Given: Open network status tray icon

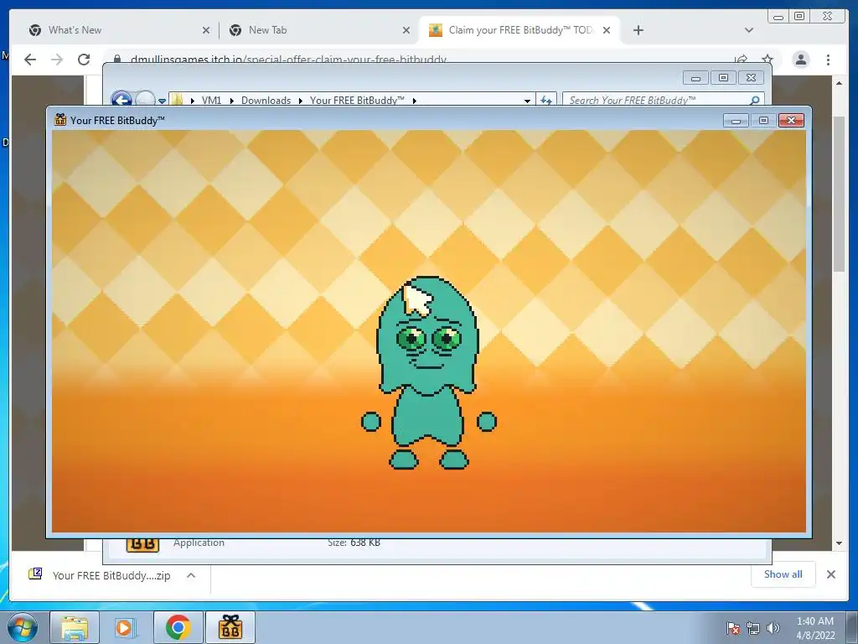Looking at the screenshot, I should (753, 628).
